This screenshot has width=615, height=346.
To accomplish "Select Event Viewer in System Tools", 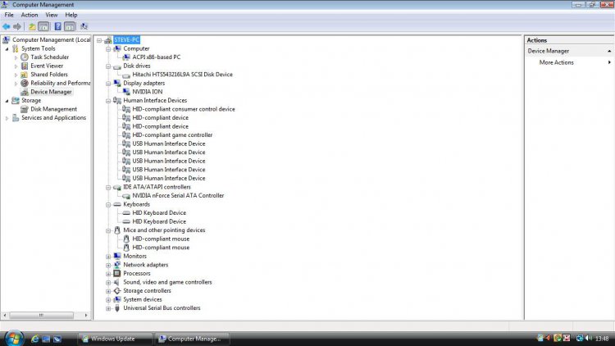I will (47, 66).
